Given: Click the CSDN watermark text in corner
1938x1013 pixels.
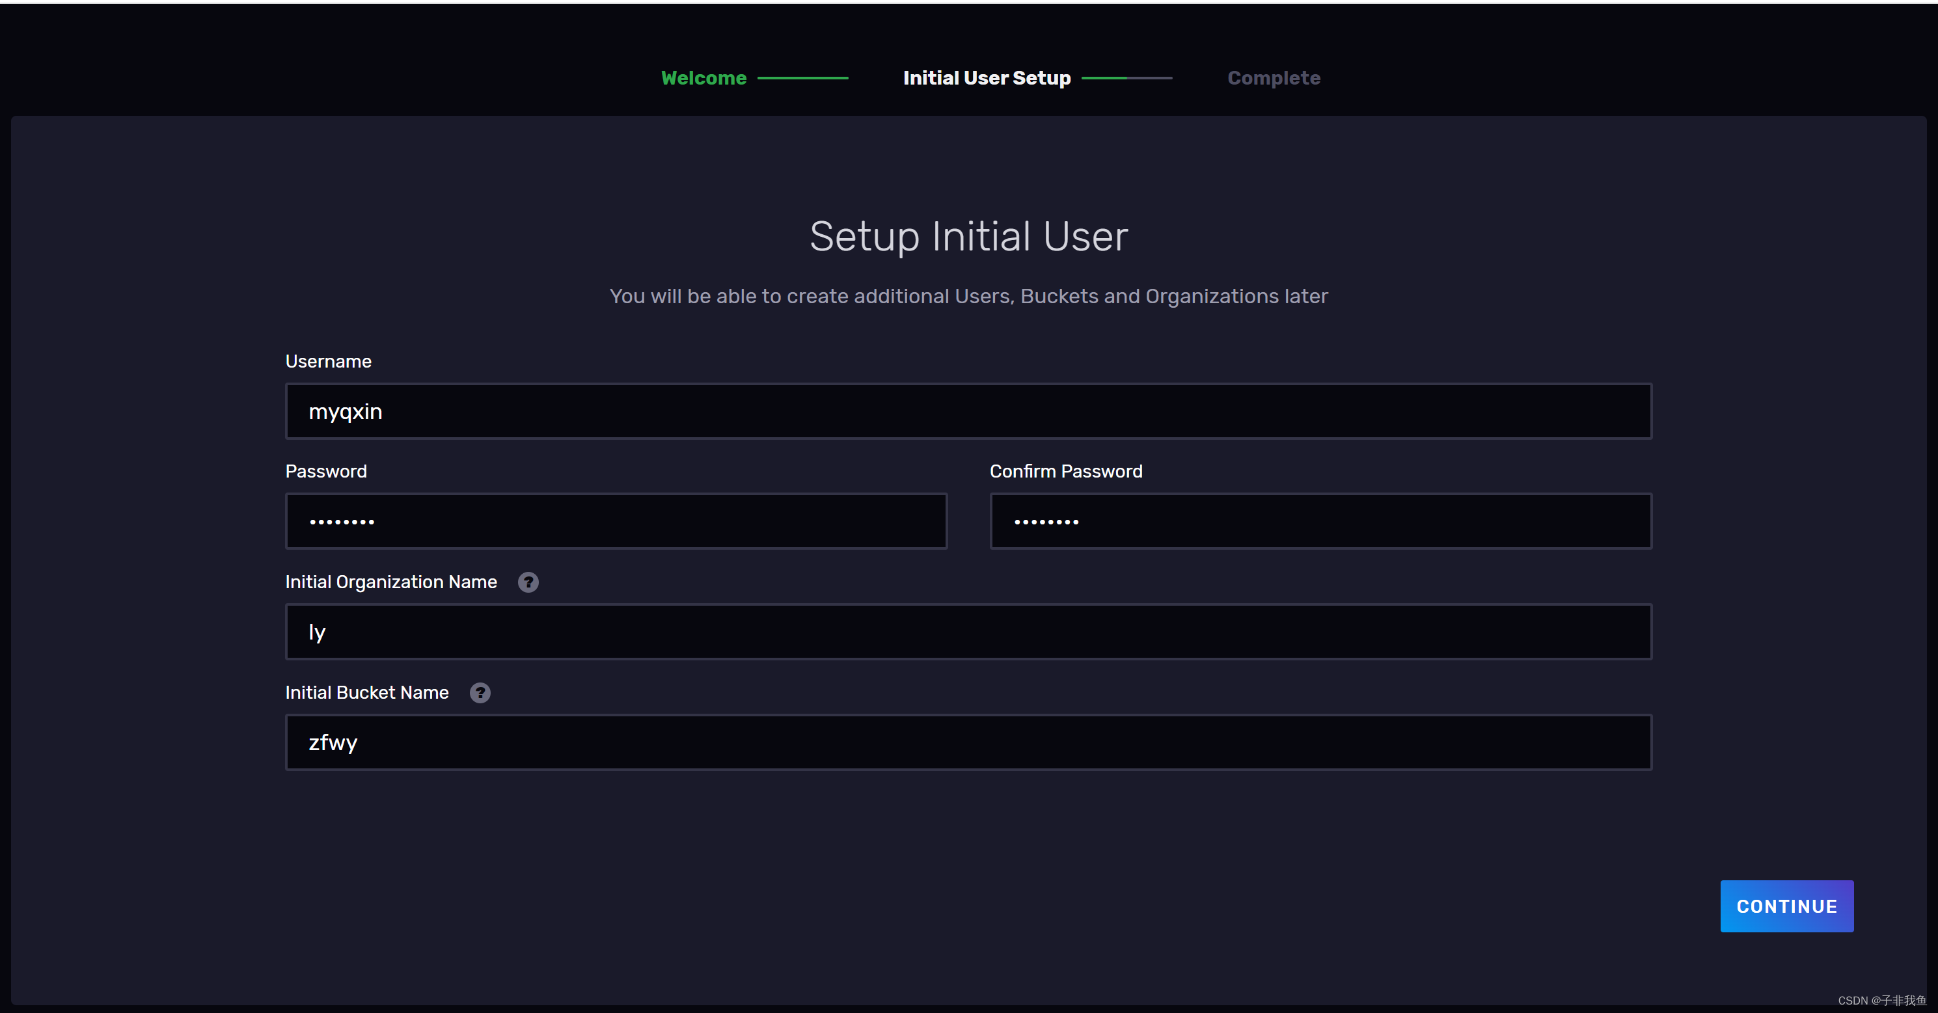Looking at the screenshot, I should click(x=1881, y=1000).
